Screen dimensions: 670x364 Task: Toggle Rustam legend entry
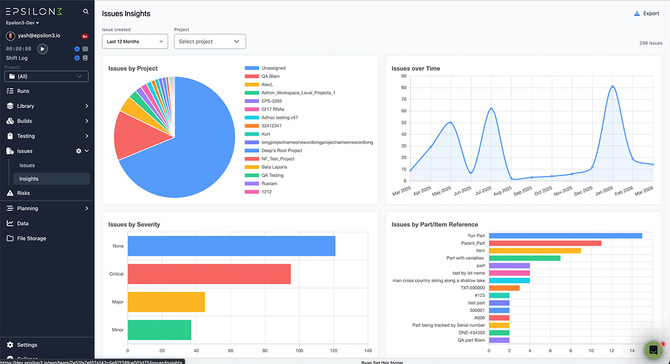pos(261,184)
